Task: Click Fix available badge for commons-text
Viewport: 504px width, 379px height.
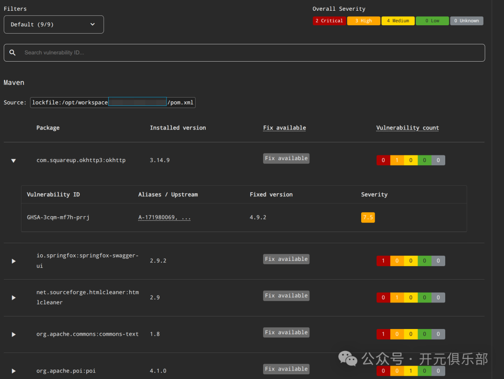Action: [287, 332]
